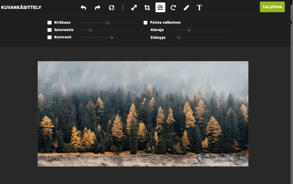Image resolution: width=293 pixels, height=184 pixels.
Task: Select the crop tool
Action: point(147,7)
